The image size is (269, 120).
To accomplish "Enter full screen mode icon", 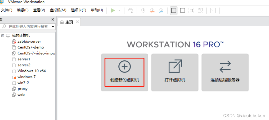I will pyautogui.click(x=191, y=11).
